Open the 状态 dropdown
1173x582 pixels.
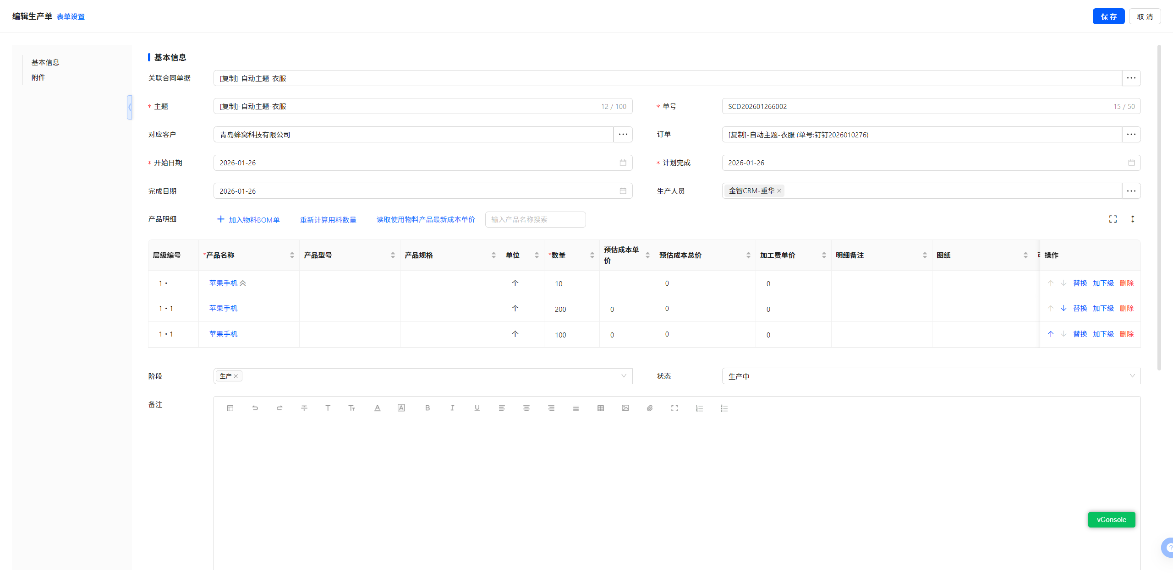pos(930,376)
